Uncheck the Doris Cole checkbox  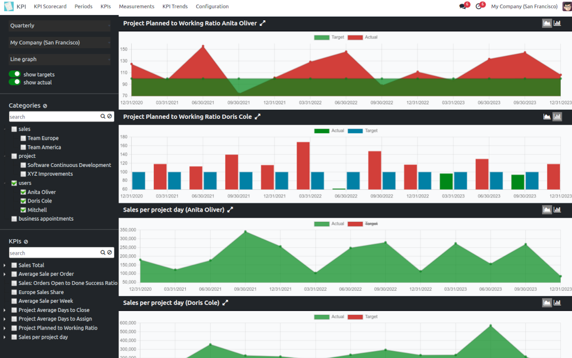pyautogui.click(x=23, y=201)
